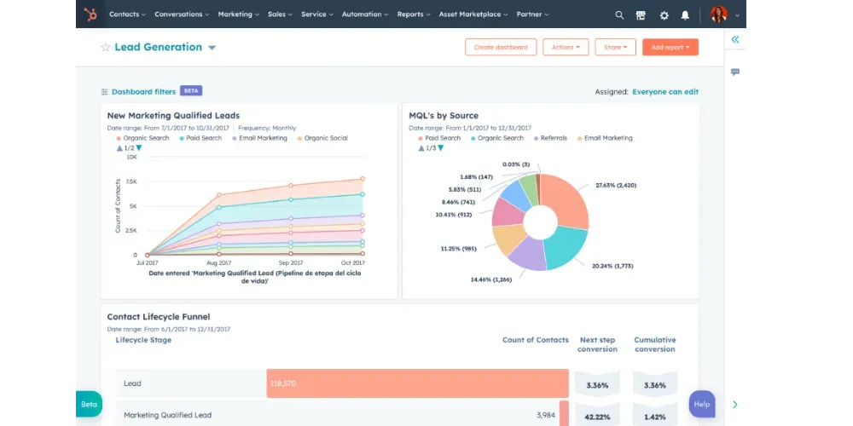
Task: Go to next legend page in MQL's by Source
Action: (441, 147)
